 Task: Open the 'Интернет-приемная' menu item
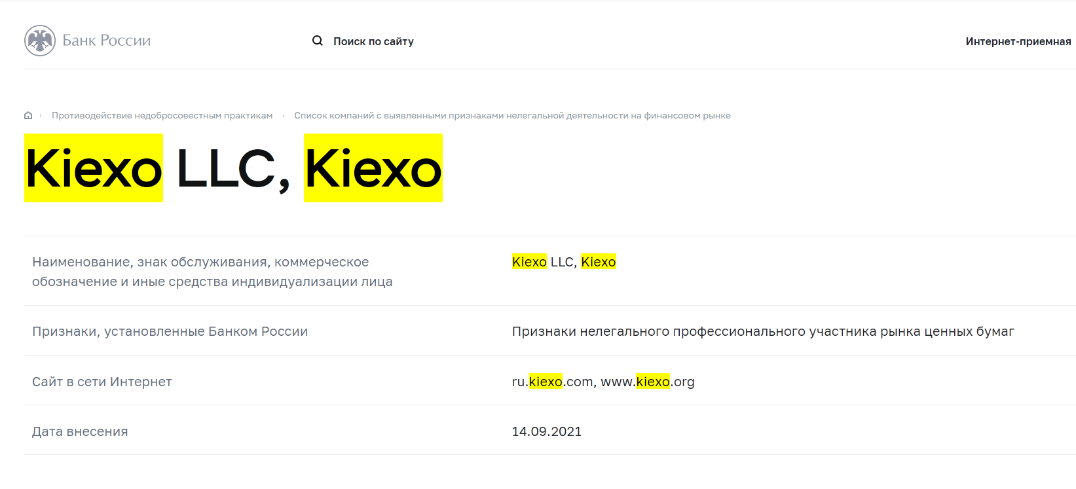coord(1018,41)
